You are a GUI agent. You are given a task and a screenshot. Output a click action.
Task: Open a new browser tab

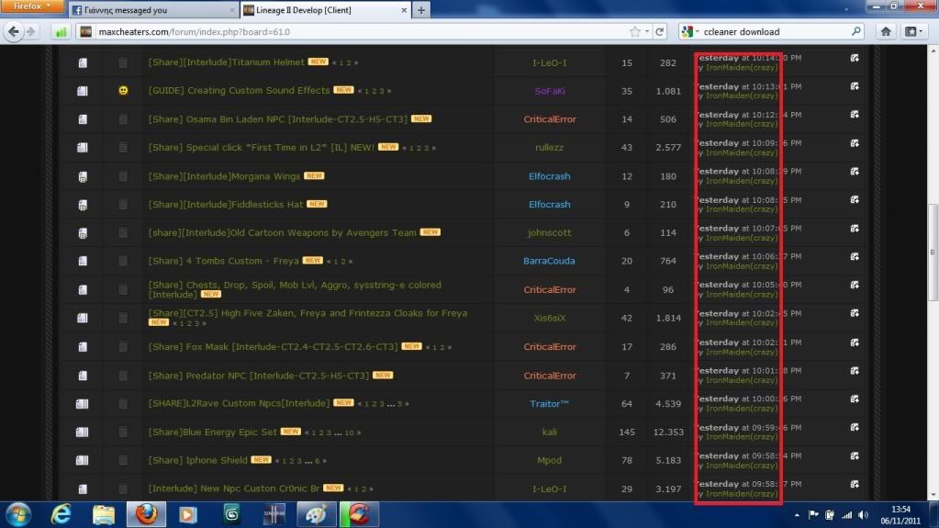pyautogui.click(x=421, y=10)
